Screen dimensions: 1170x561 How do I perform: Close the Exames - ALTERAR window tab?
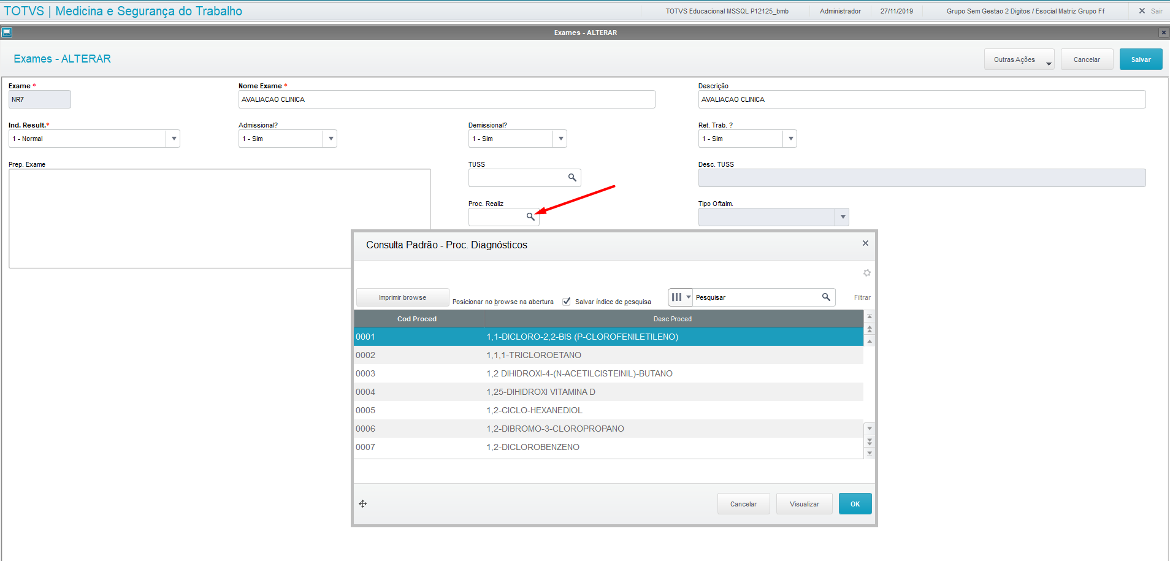pyautogui.click(x=1163, y=32)
